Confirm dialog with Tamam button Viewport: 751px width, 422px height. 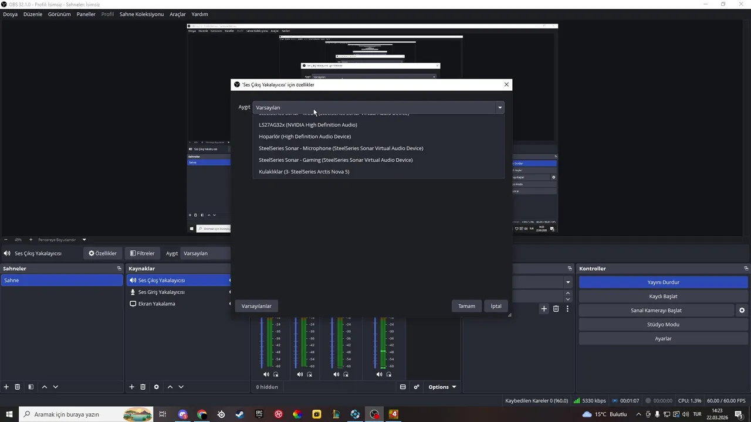click(466, 306)
